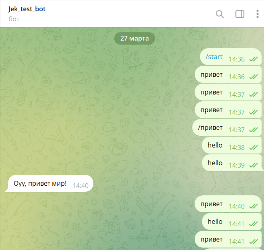Image resolution: width=264 pixels, height=250 pixels.
Task: Click the Jek_test_bot chat title
Action: [x=27, y=9]
